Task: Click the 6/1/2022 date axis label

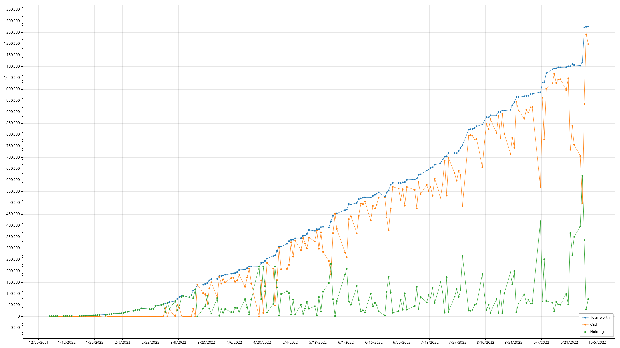Action: 346,343
